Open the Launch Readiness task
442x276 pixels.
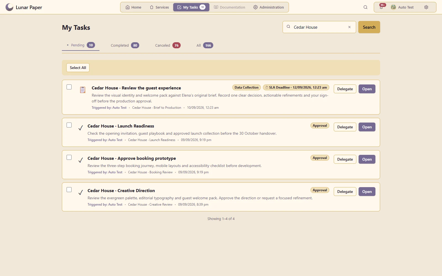pyautogui.click(x=367, y=127)
